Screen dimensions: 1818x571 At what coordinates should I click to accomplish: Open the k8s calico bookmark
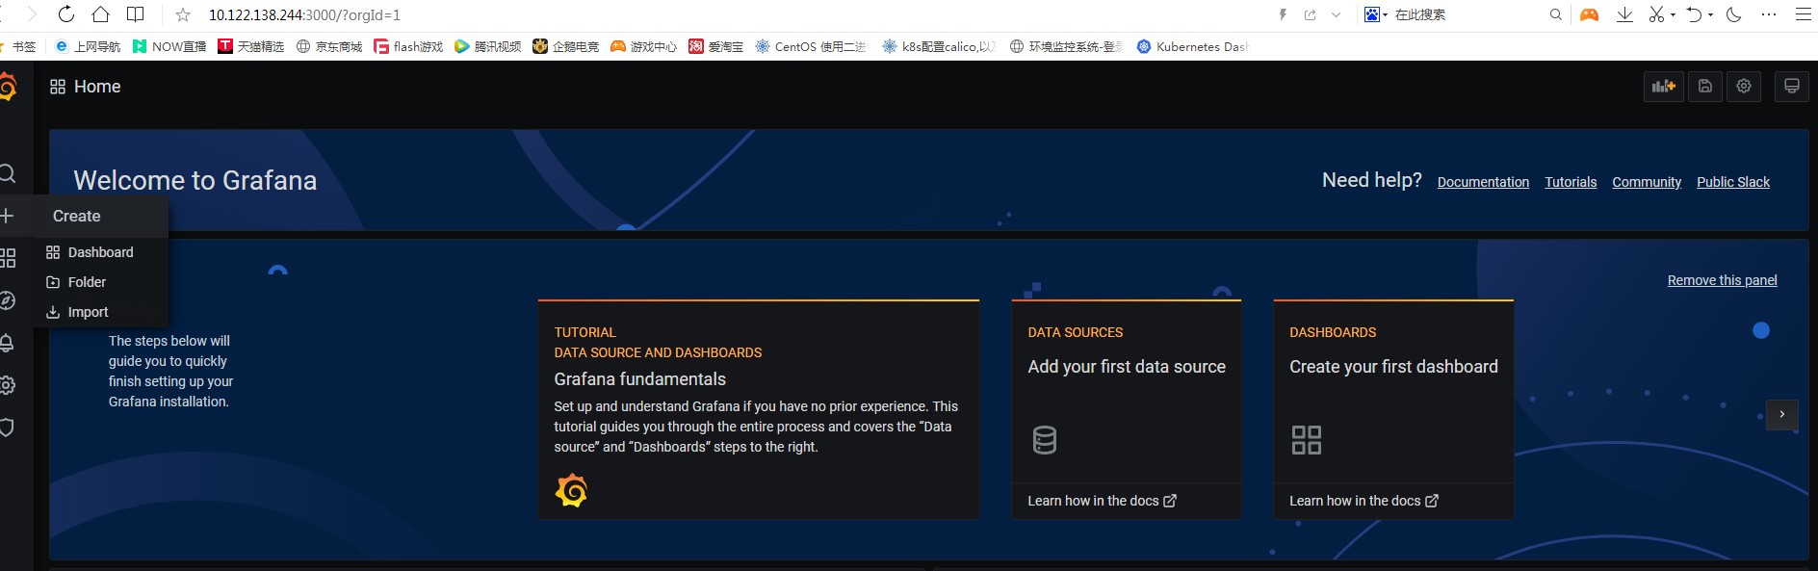939,46
